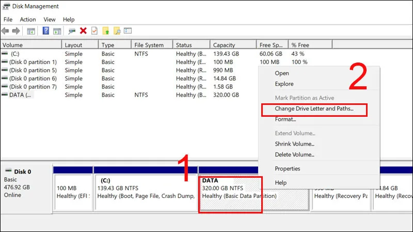The width and height of the screenshot is (413, 232).
Task: Click the Forward arrow toolbar icon
Action: (16, 31)
